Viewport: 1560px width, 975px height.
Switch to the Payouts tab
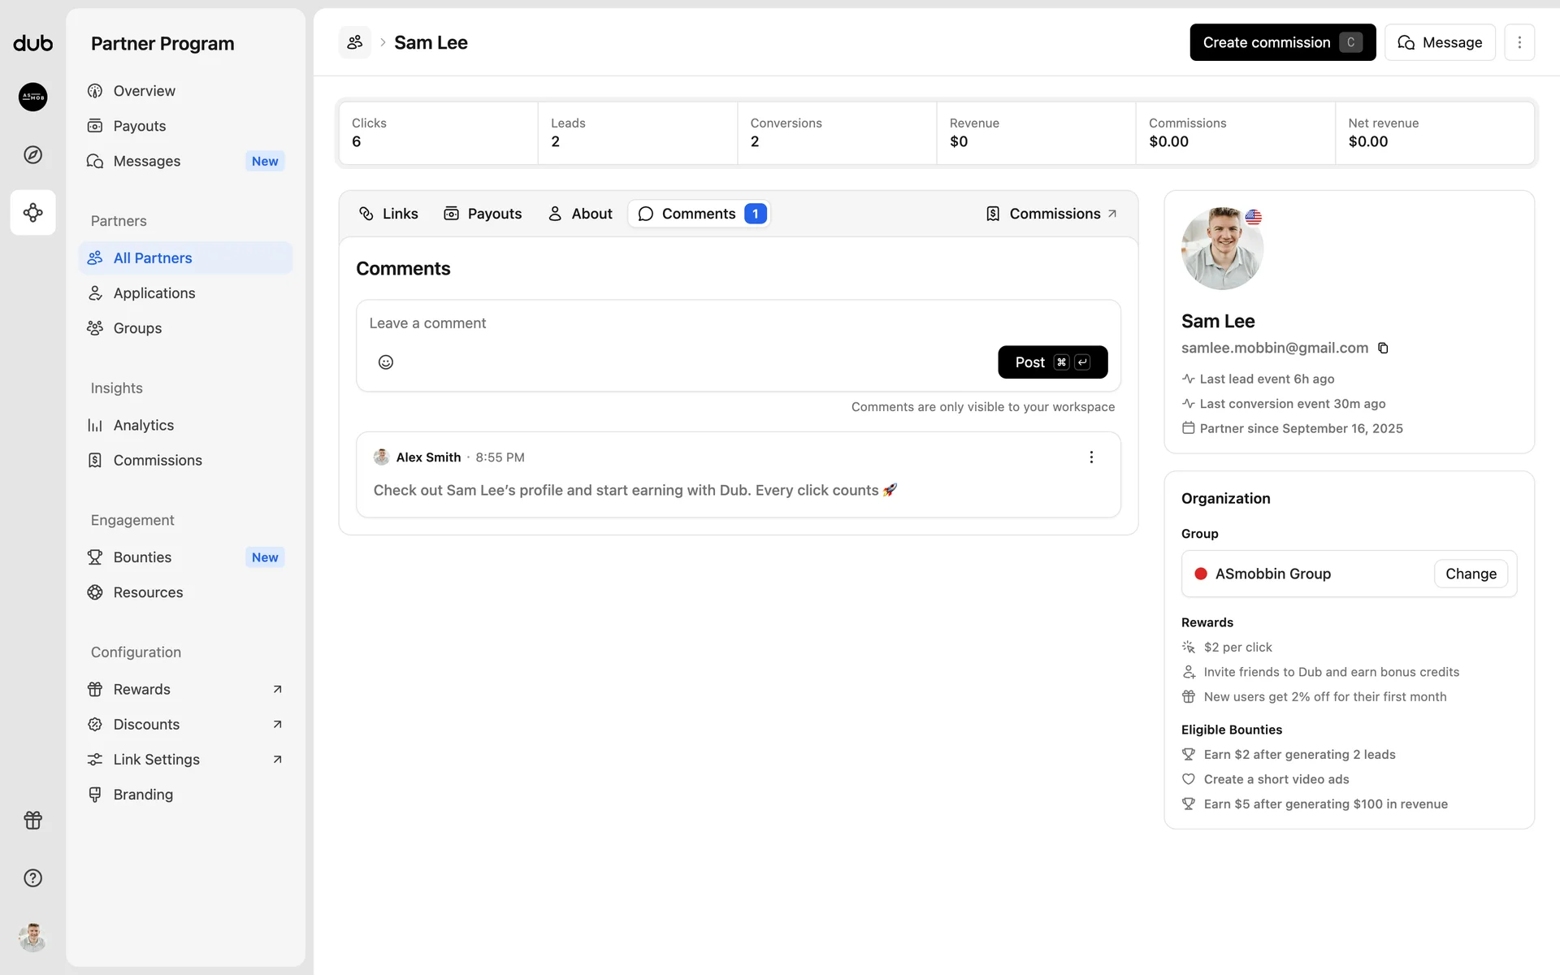pyautogui.click(x=483, y=214)
